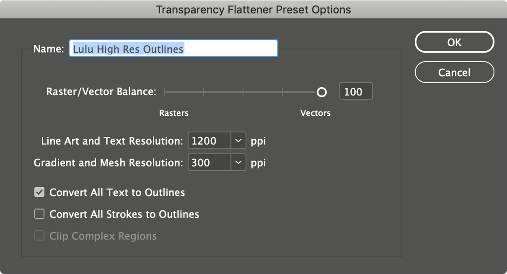Click the Name text input field
Image resolution: width=507 pixels, height=274 pixels.
tap(173, 48)
